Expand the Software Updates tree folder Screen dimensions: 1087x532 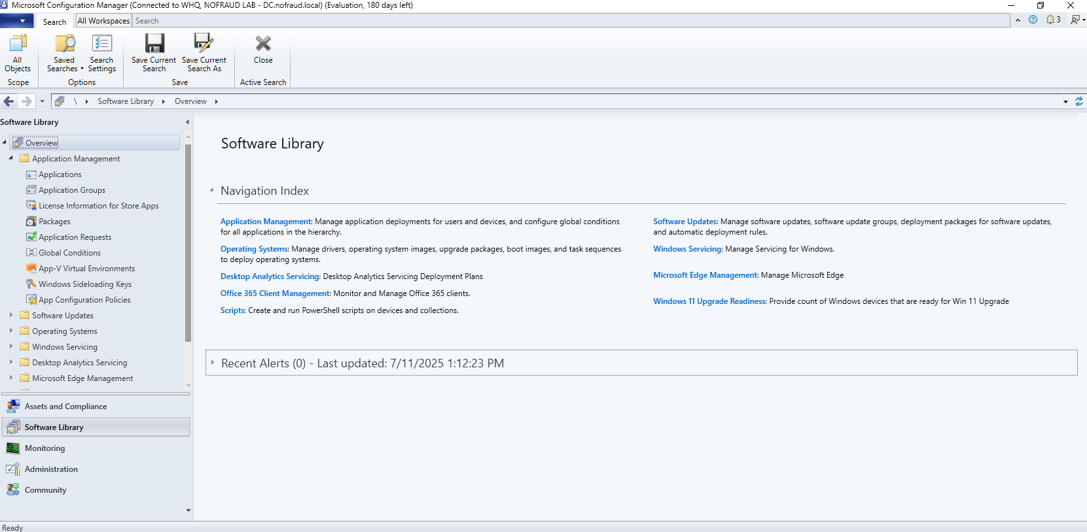pyautogui.click(x=11, y=315)
